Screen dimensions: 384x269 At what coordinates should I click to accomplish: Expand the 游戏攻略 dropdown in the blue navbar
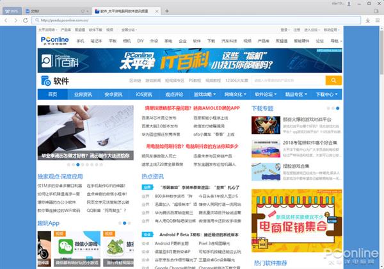coord(205,94)
